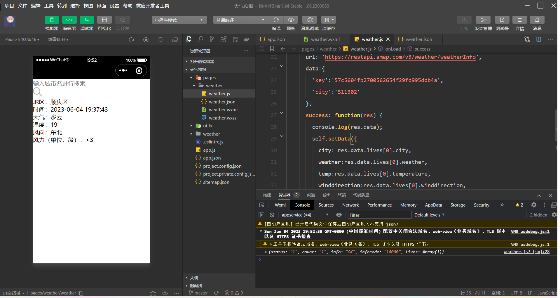Toggle console live expression eye
This screenshot has height=298, width=560.
click(x=339, y=215)
